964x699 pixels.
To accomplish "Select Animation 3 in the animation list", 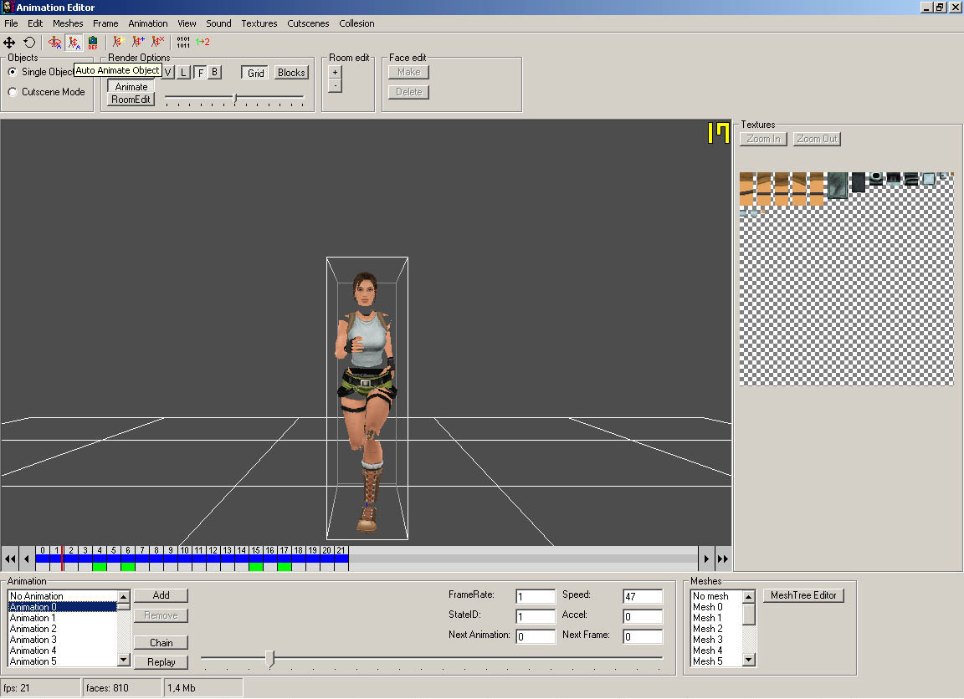I will [62, 640].
